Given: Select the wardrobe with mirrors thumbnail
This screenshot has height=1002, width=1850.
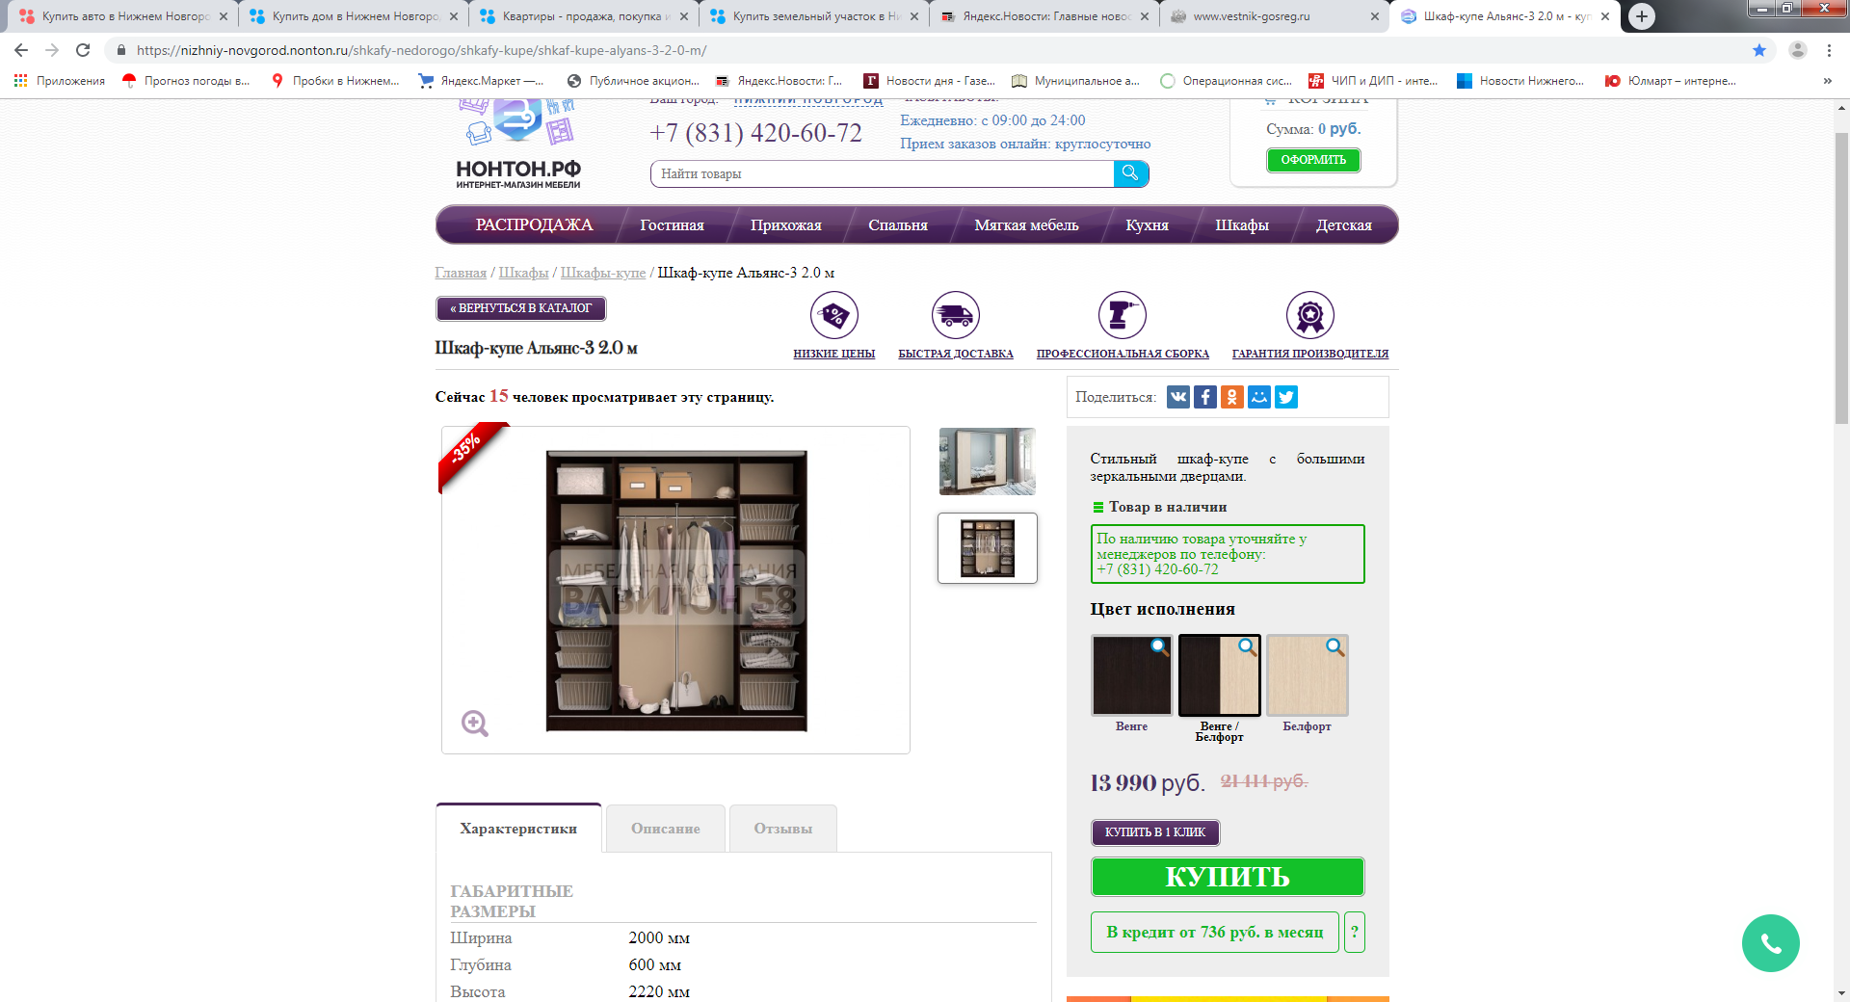Looking at the screenshot, I should [988, 461].
